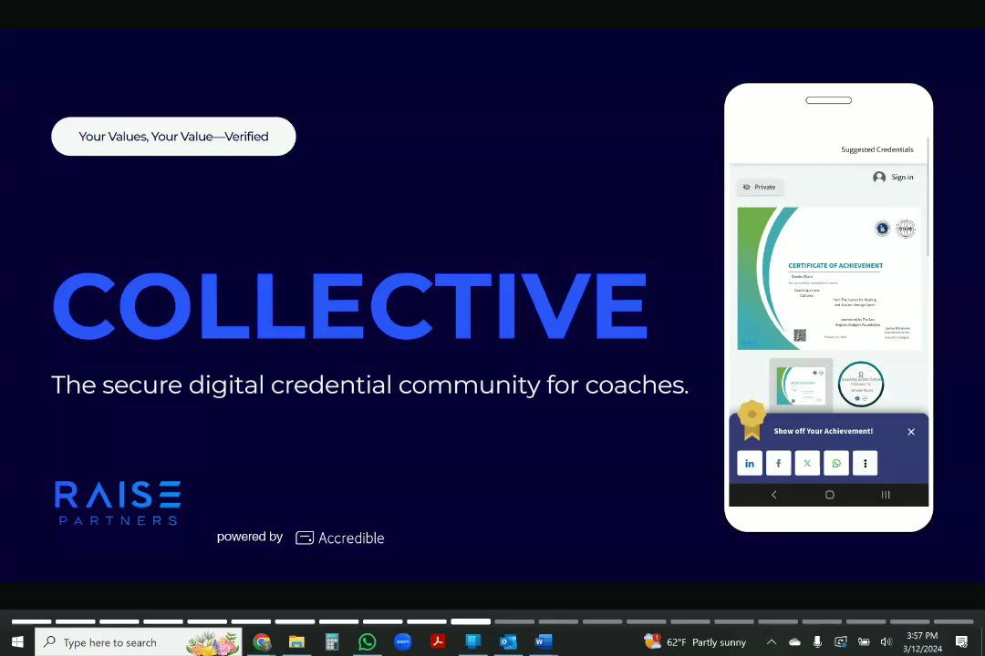
Task: Share the achievement on LinkedIn
Action: [750, 463]
